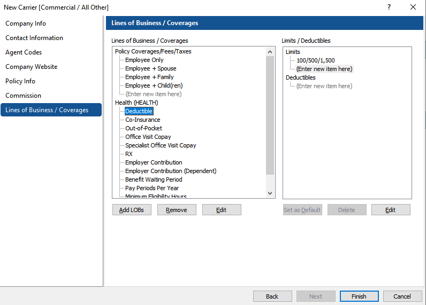The image size is (426, 305).
Task: Select Out-of-Pocket coverage
Action: point(144,128)
